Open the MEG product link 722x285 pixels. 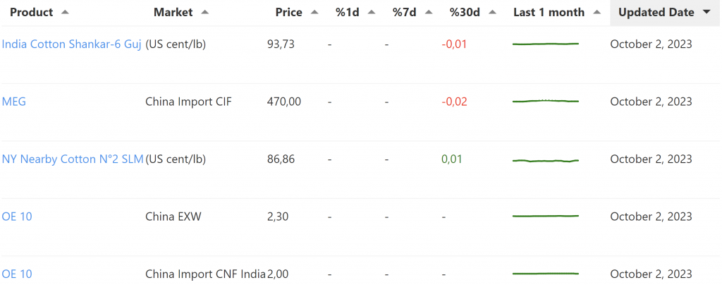click(14, 102)
